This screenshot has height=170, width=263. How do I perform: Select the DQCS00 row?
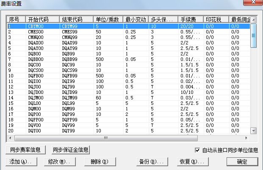[x=128, y=70]
